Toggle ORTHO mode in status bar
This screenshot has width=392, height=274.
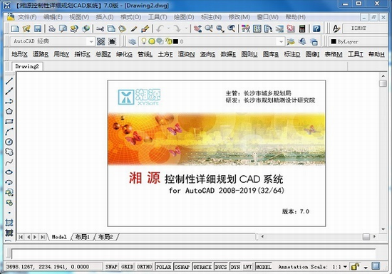coord(144,267)
